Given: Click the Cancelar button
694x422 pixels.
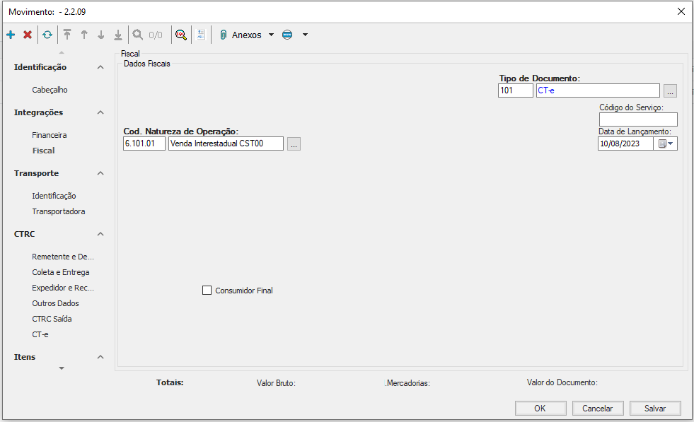Looking at the screenshot, I should 598,409.
